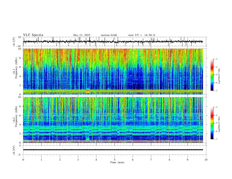The height and width of the screenshot is (179, 232).
Task: Click the '-7' tick on ch.1 colorbar
Action: click(x=216, y=91)
